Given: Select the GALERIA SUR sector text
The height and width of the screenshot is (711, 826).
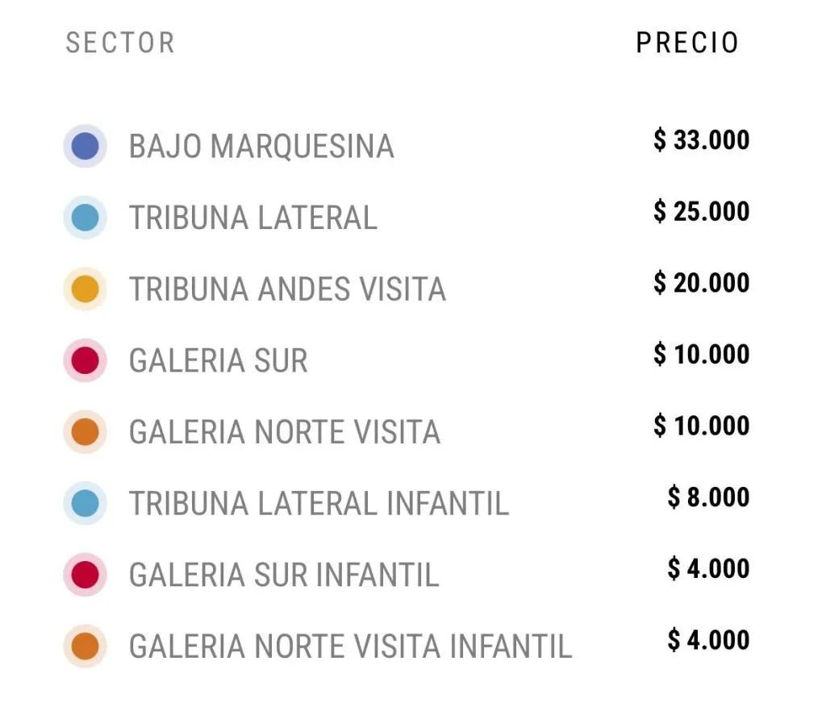Looking at the screenshot, I should 219,360.
